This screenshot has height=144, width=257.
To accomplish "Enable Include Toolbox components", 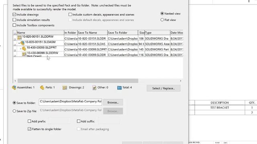I will coord(14,25).
